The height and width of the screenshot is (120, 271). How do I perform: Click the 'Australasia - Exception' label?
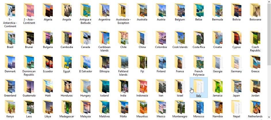(x=123, y=21)
